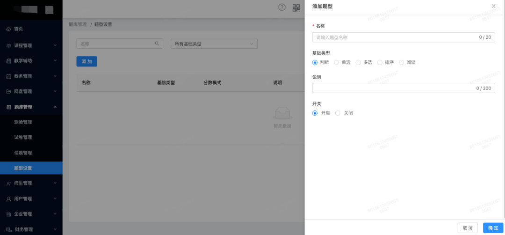505x235 pixels.
Task: Select the 阅读 radio option
Action: coord(401,62)
